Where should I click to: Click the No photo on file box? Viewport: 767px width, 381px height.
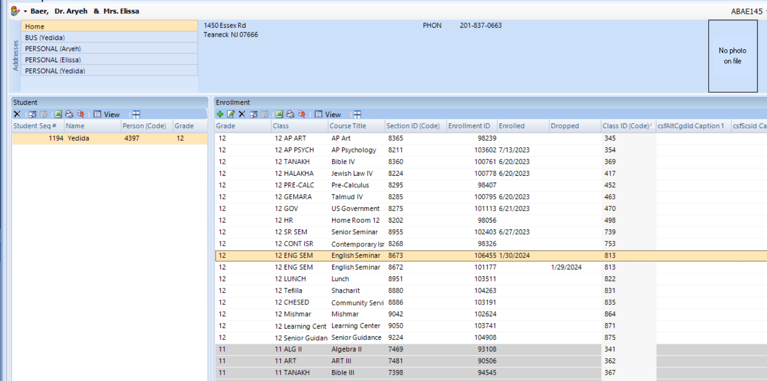[732, 56]
